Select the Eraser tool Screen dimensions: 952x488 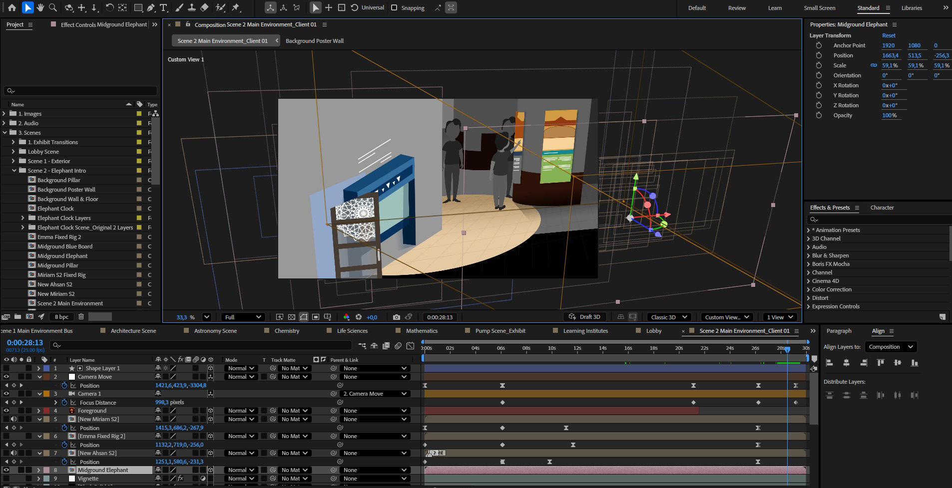(x=204, y=7)
